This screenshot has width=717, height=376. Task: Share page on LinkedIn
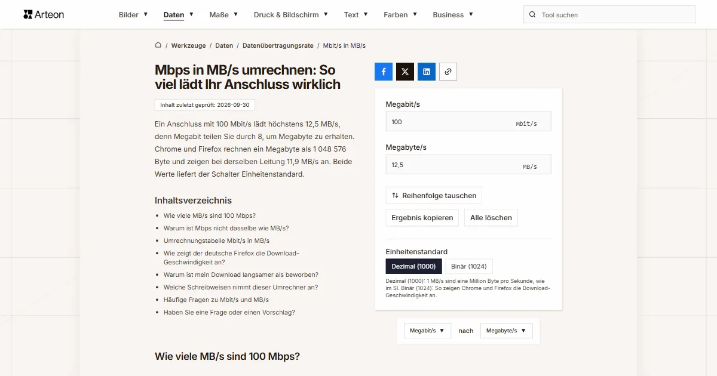427,72
